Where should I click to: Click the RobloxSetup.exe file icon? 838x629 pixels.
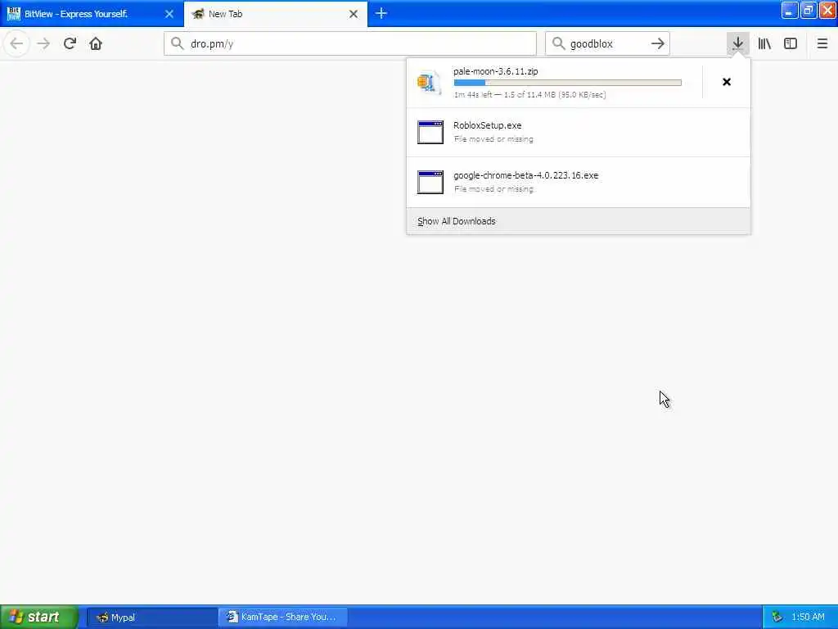click(x=430, y=132)
